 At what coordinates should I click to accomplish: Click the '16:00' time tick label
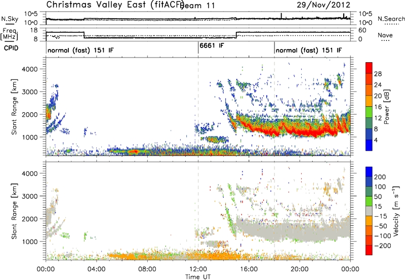[249, 269]
